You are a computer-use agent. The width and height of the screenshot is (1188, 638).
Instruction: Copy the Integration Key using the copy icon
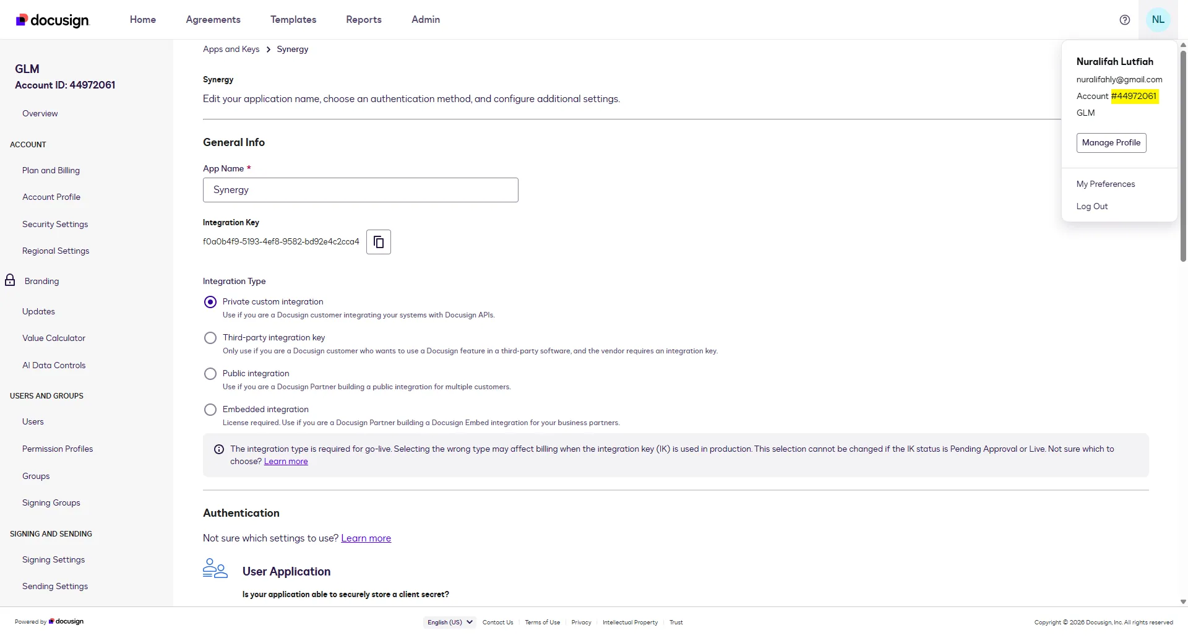pyautogui.click(x=378, y=241)
